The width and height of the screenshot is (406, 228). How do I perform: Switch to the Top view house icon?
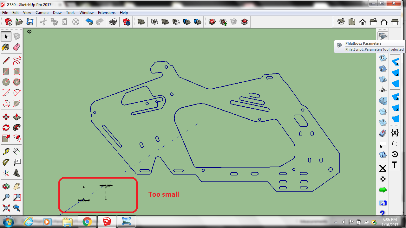(x=352, y=22)
